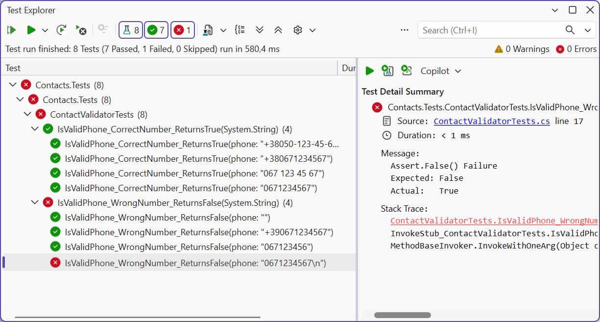Click the Run icon in detail pane
The width and height of the screenshot is (600, 322).
(370, 71)
